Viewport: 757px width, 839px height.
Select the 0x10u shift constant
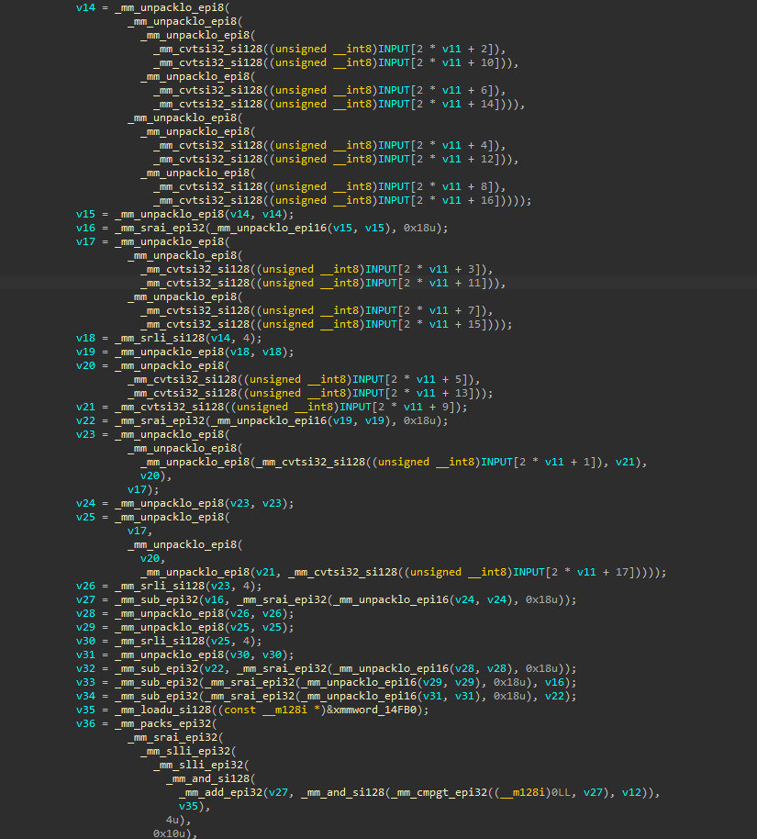(172, 833)
